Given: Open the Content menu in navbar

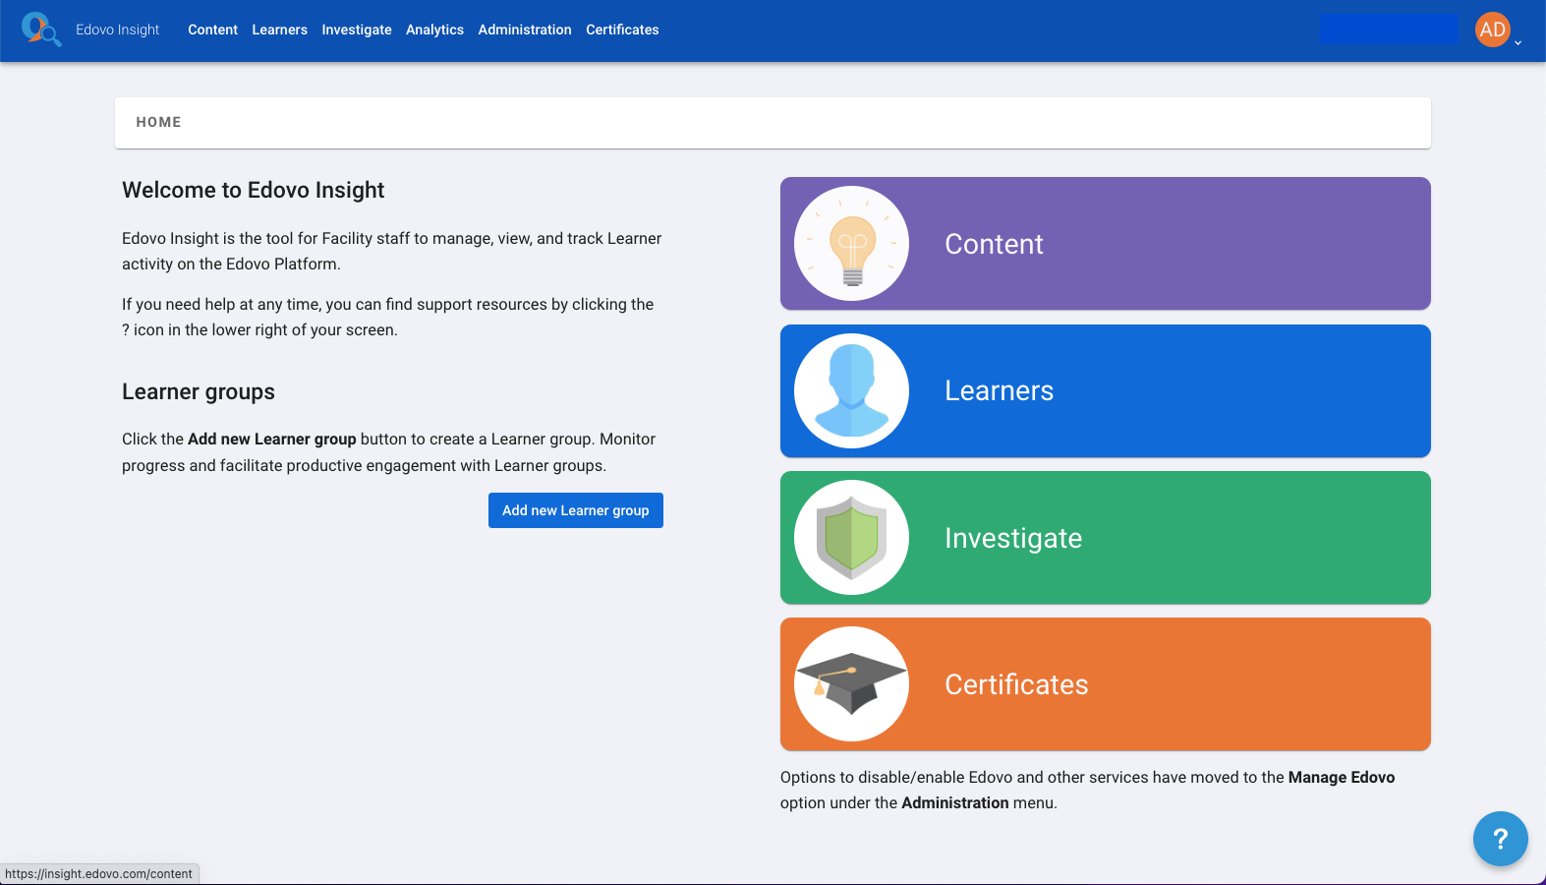Looking at the screenshot, I should click(212, 29).
